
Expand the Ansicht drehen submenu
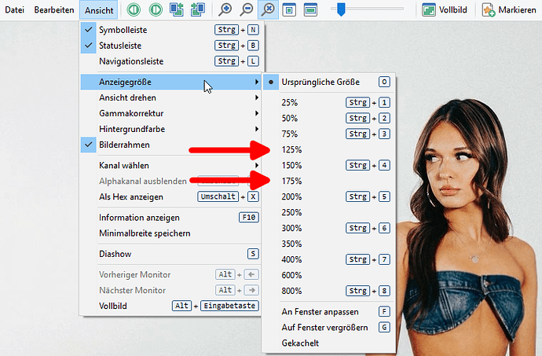click(x=170, y=97)
